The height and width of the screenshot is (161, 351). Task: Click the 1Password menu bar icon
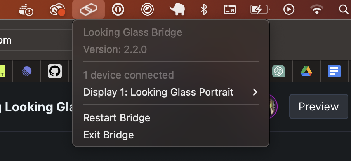(118, 10)
